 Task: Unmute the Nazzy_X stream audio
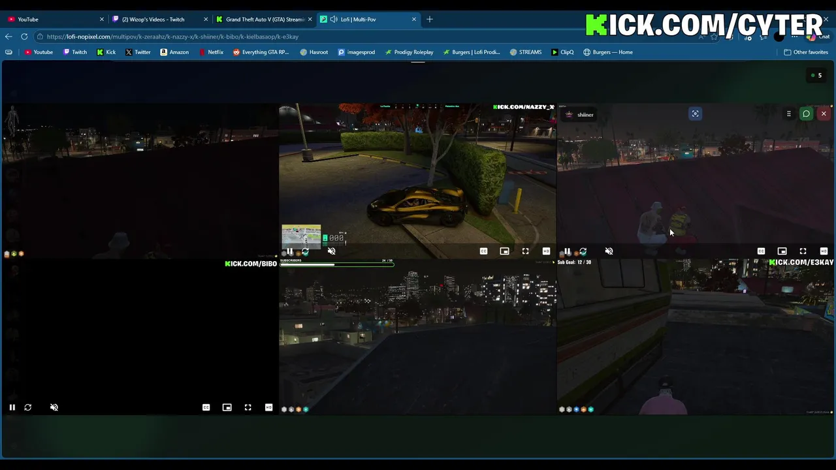pyautogui.click(x=331, y=251)
